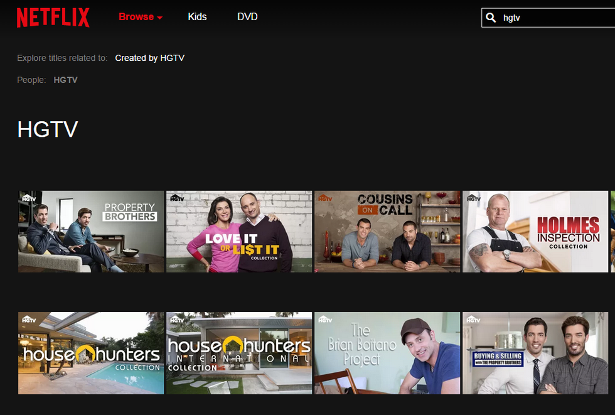The width and height of the screenshot is (615, 415).
Task: Open the Kids section
Action: click(x=197, y=17)
